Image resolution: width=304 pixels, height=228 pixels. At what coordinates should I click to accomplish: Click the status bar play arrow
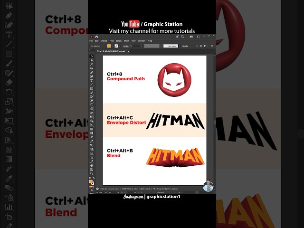coord(179,192)
